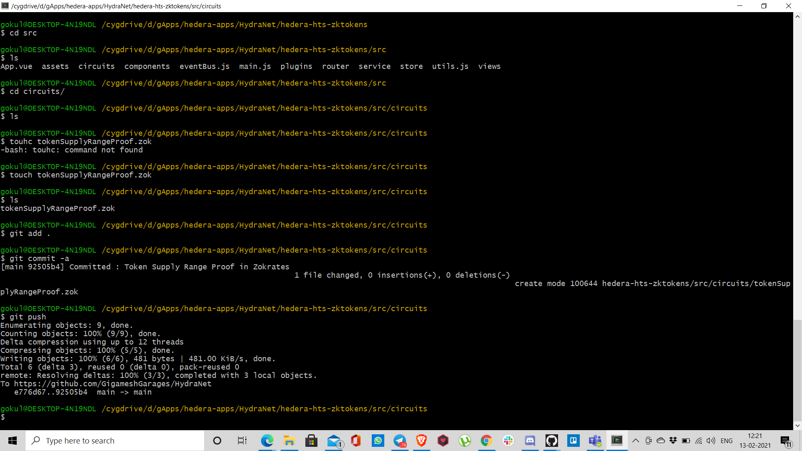802x451 pixels.
Task: Open Slack from the taskbar
Action: click(508, 441)
